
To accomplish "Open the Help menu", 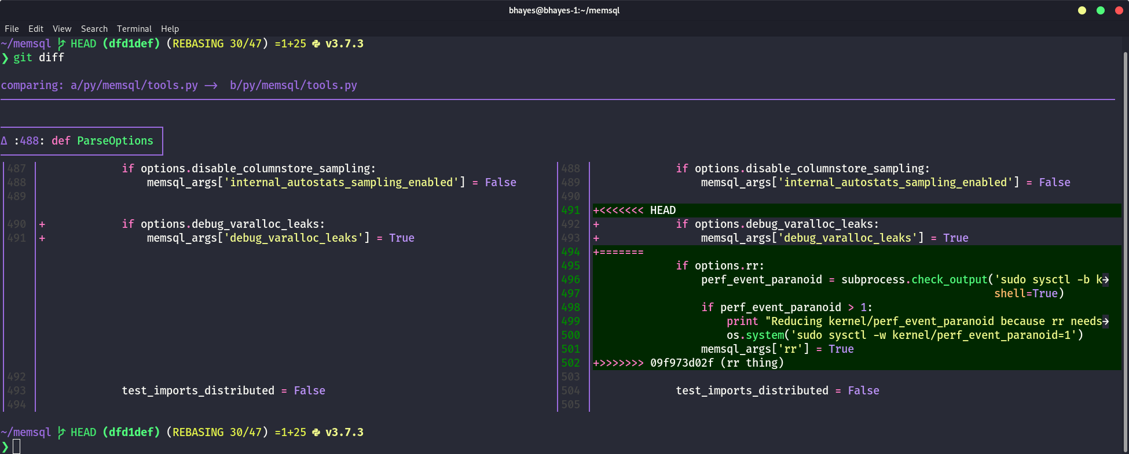I will [170, 29].
